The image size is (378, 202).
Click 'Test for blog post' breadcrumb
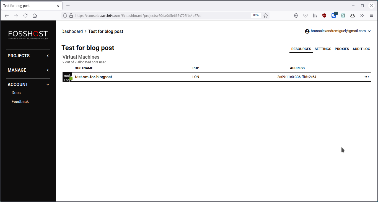click(106, 32)
